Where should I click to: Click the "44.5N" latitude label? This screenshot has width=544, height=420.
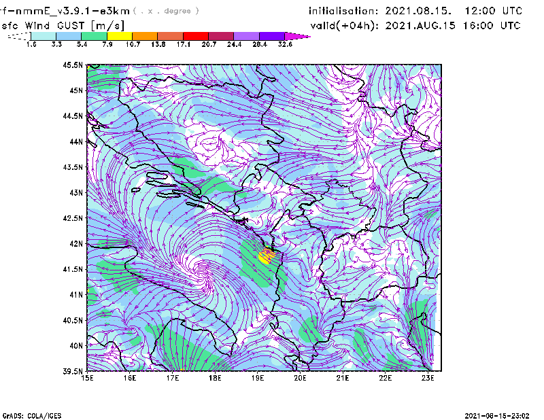click(x=73, y=116)
